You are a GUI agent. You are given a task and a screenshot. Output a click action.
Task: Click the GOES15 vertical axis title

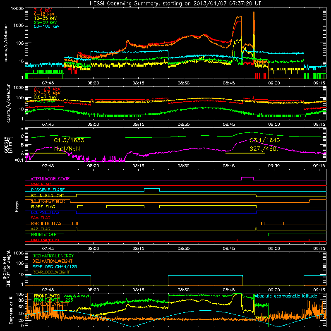[x=6, y=145]
